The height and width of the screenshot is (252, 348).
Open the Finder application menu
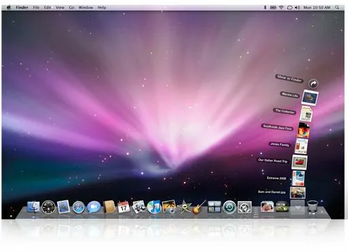coord(22,7)
